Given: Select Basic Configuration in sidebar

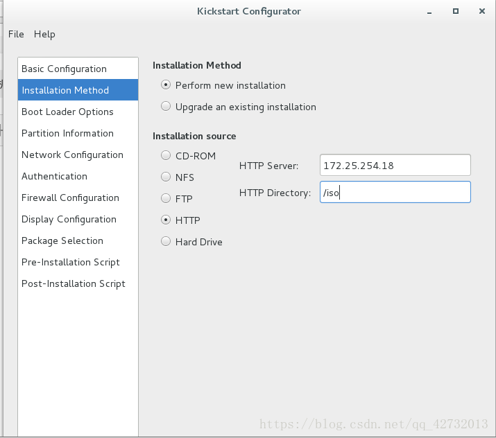Looking at the screenshot, I should pyautogui.click(x=78, y=69).
